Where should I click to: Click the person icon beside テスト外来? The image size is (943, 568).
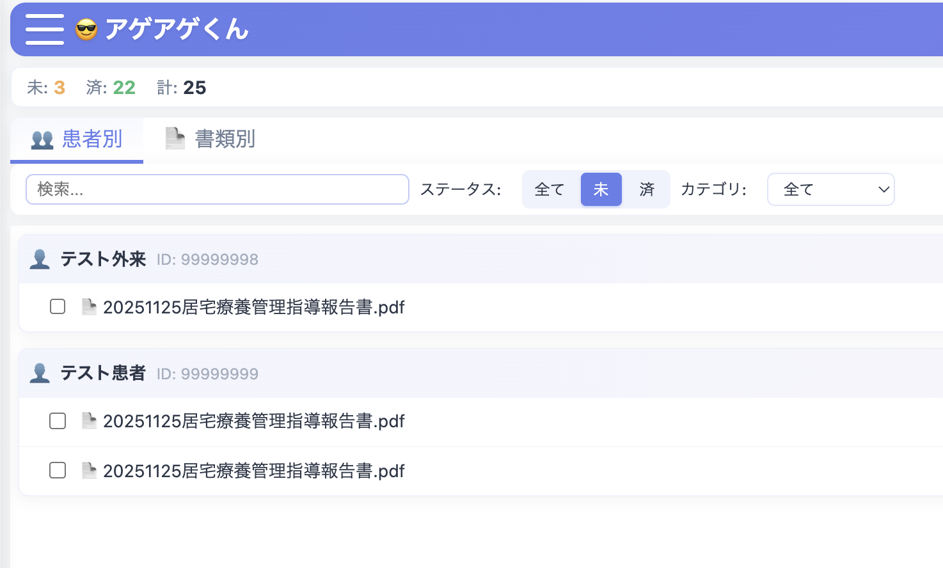click(x=39, y=258)
